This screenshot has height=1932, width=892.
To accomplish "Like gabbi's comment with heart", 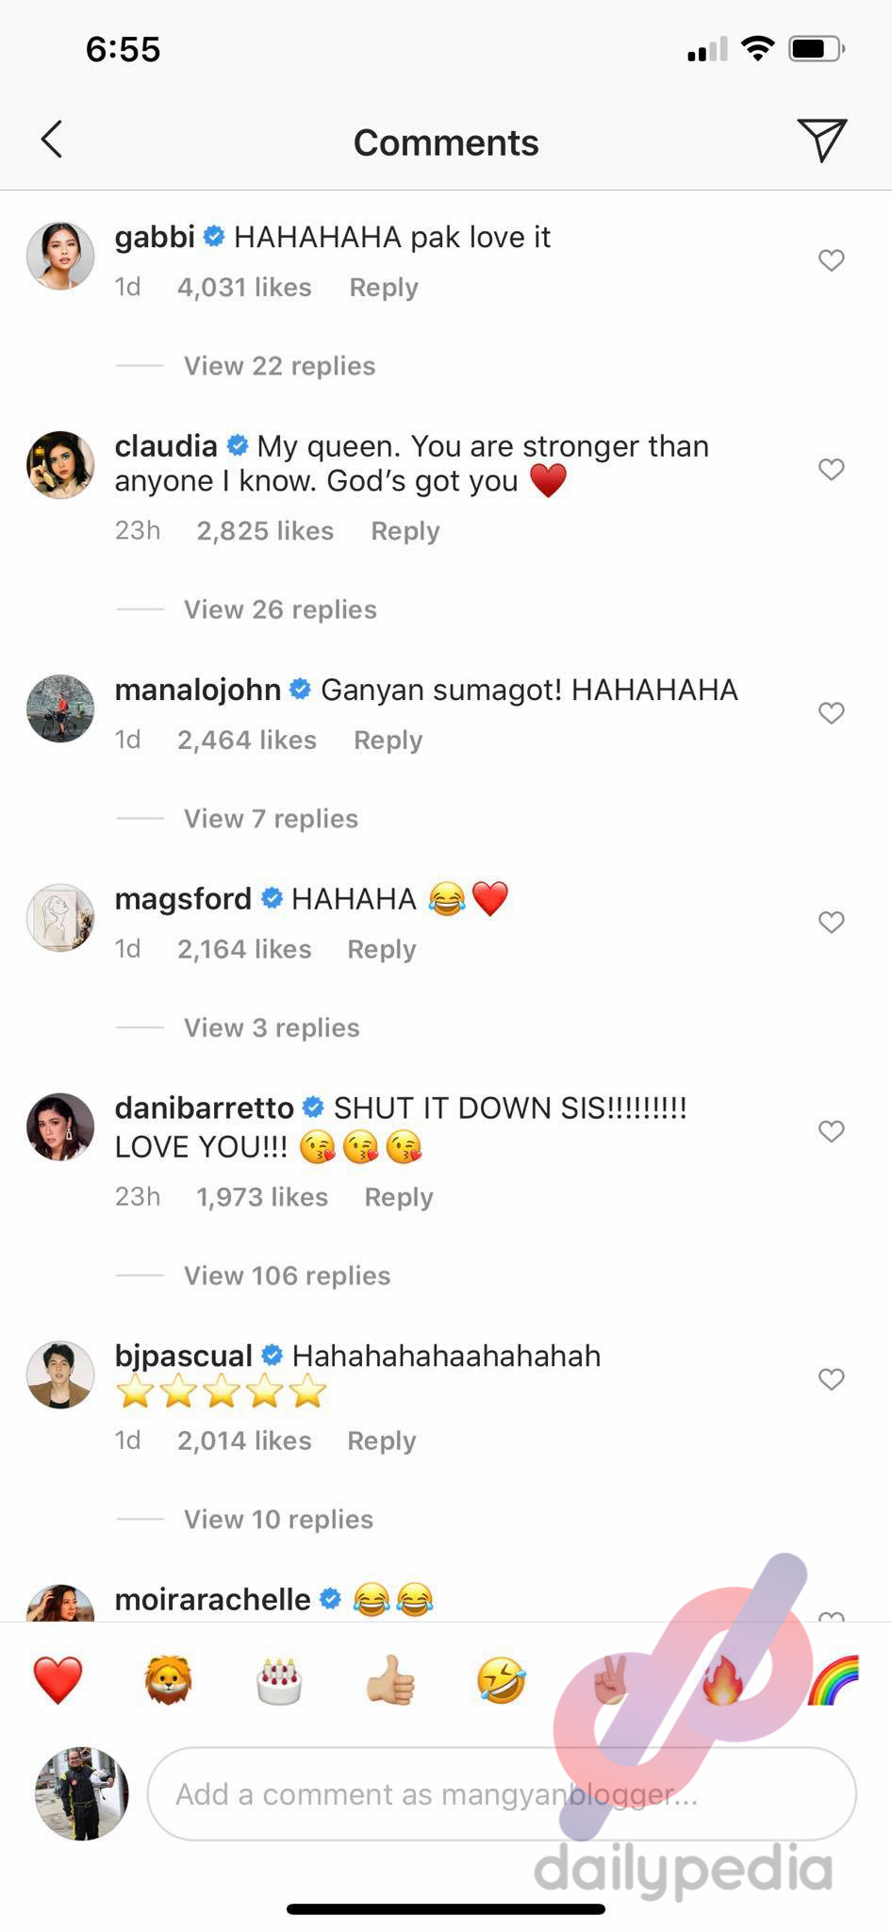I will point(831,260).
